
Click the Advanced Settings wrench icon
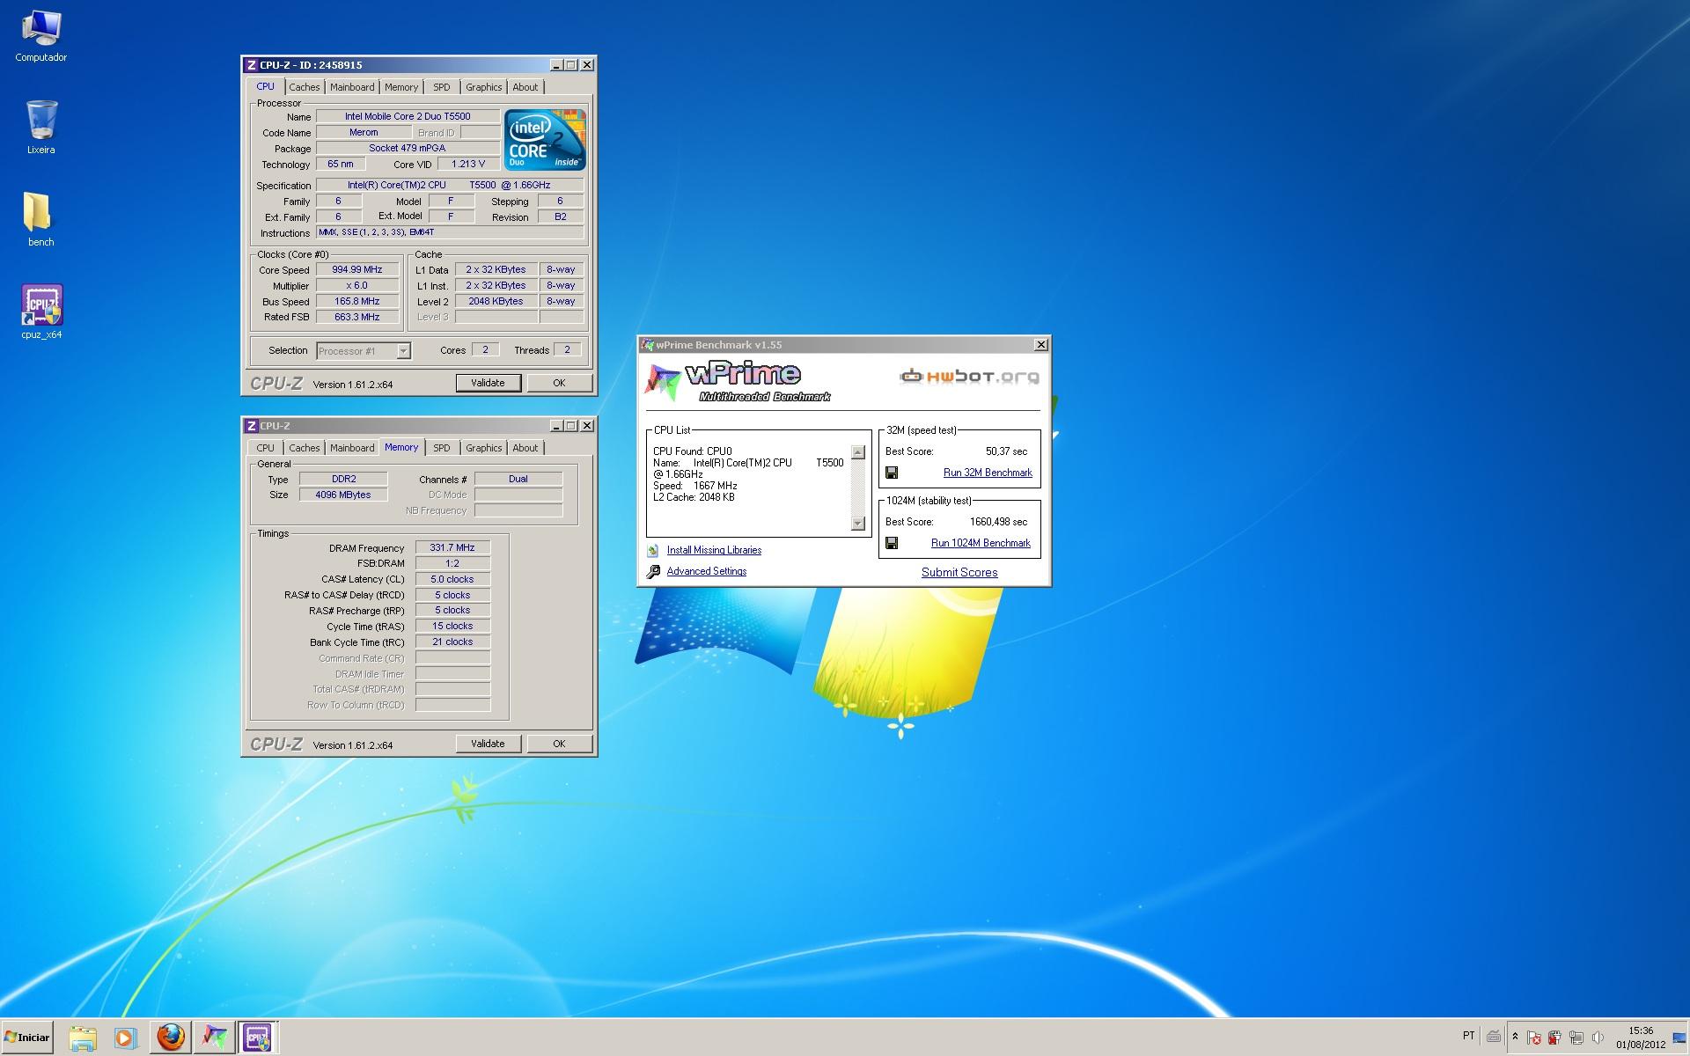tap(652, 571)
